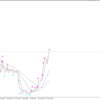Click the topmost magenta sell arrow above final peak
The height and width of the screenshot is (100, 100).
[x=49, y=50]
